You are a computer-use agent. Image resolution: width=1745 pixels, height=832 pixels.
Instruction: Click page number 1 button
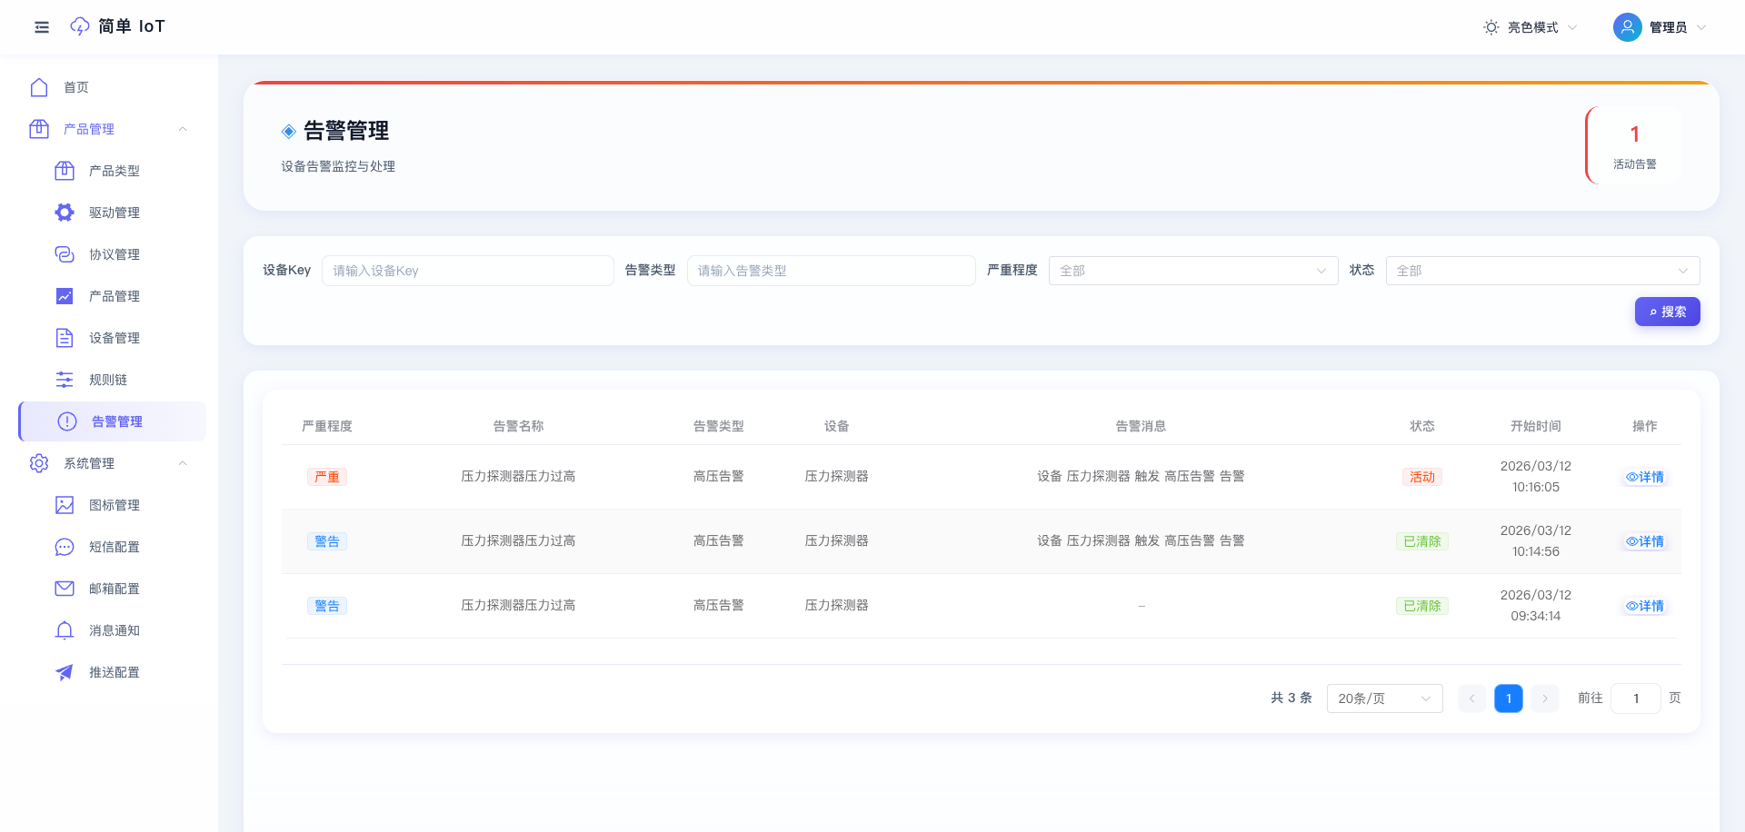click(1509, 698)
